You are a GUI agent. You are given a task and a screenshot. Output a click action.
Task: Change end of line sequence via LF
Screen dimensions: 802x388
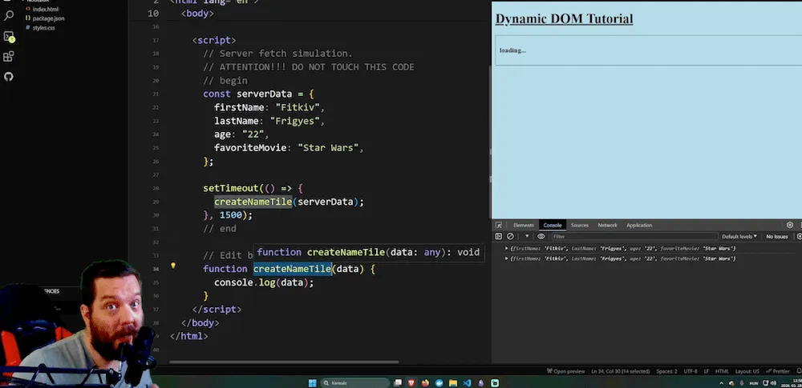click(x=707, y=371)
